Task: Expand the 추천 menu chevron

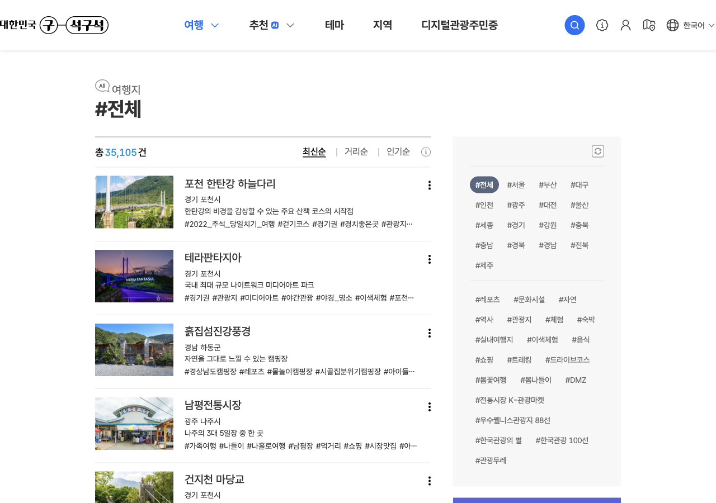Action: [x=290, y=25]
